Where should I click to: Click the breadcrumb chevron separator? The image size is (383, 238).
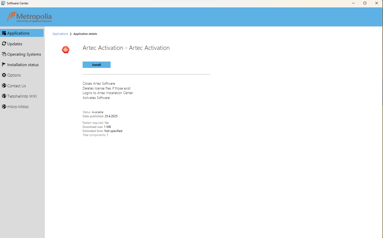(71, 34)
